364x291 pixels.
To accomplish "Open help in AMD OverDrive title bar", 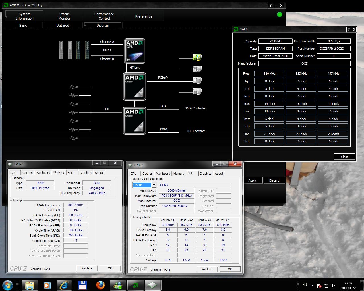I will pyautogui.click(x=270, y=5).
